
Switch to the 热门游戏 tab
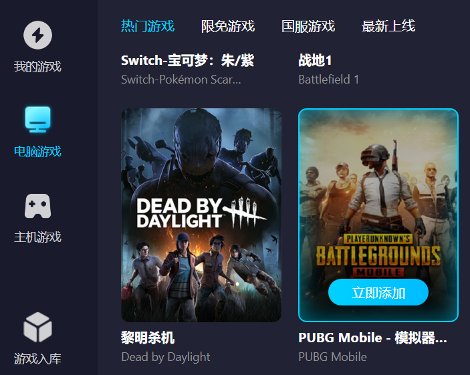tap(148, 26)
